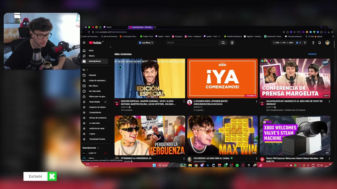Open the KickBot Dashboard bookmark
The image size is (337, 189).
[233, 36]
